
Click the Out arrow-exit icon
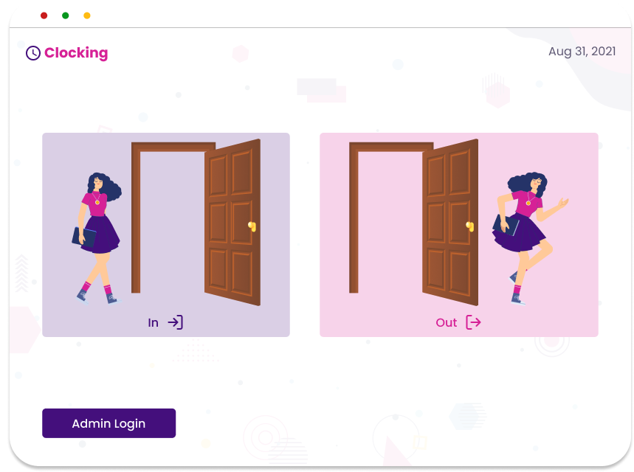click(x=474, y=322)
